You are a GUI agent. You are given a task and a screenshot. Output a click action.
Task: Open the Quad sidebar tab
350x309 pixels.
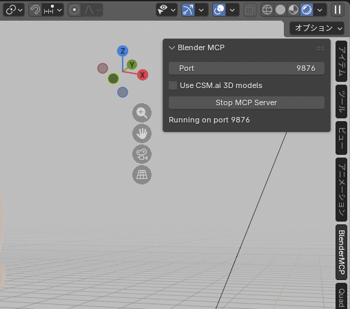click(x=341, y=297)
